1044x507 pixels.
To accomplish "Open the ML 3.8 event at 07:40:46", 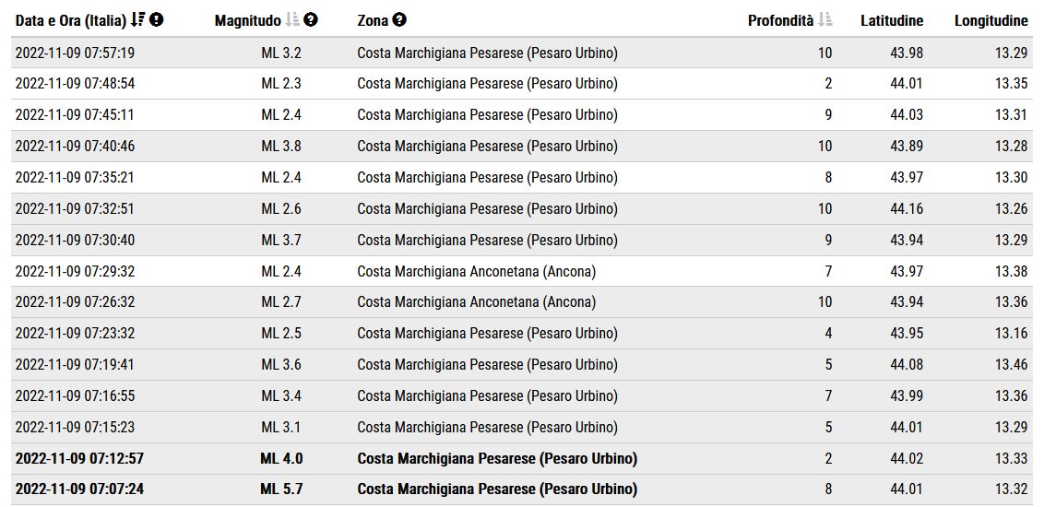I will point(522,147).
